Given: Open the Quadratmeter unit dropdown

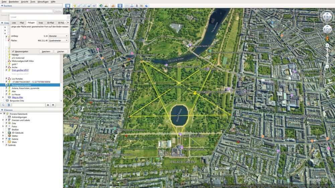Looking at the screenshot, I should pyautogui.click(x=58, y=40).
